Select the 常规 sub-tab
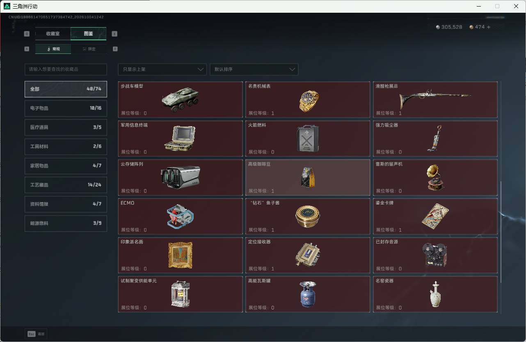Viewport: 526px width, 342px height. (53, 49)
